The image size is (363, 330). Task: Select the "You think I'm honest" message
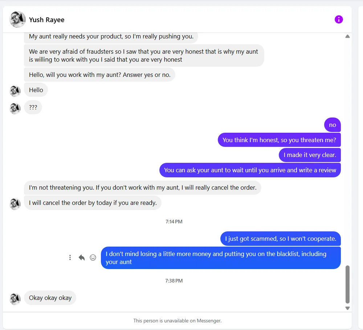279,140
